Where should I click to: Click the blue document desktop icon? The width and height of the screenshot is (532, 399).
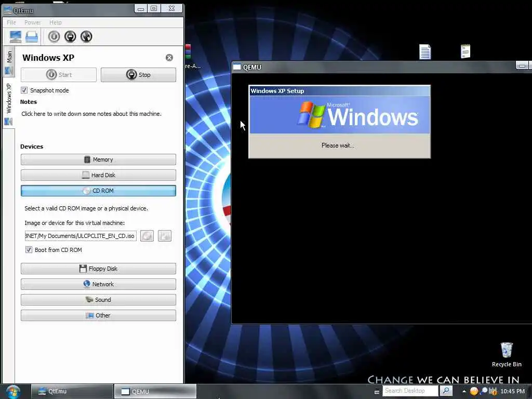coord(425,52)
